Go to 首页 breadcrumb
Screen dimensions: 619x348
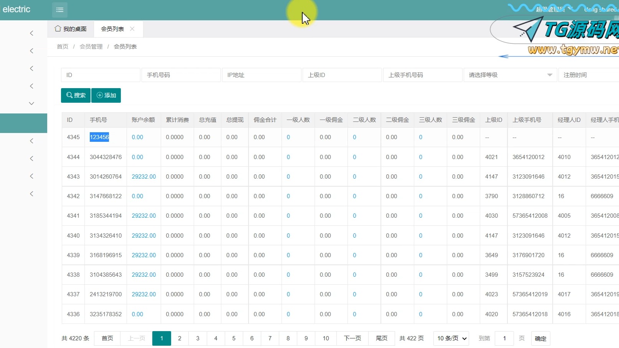point(63,46)
